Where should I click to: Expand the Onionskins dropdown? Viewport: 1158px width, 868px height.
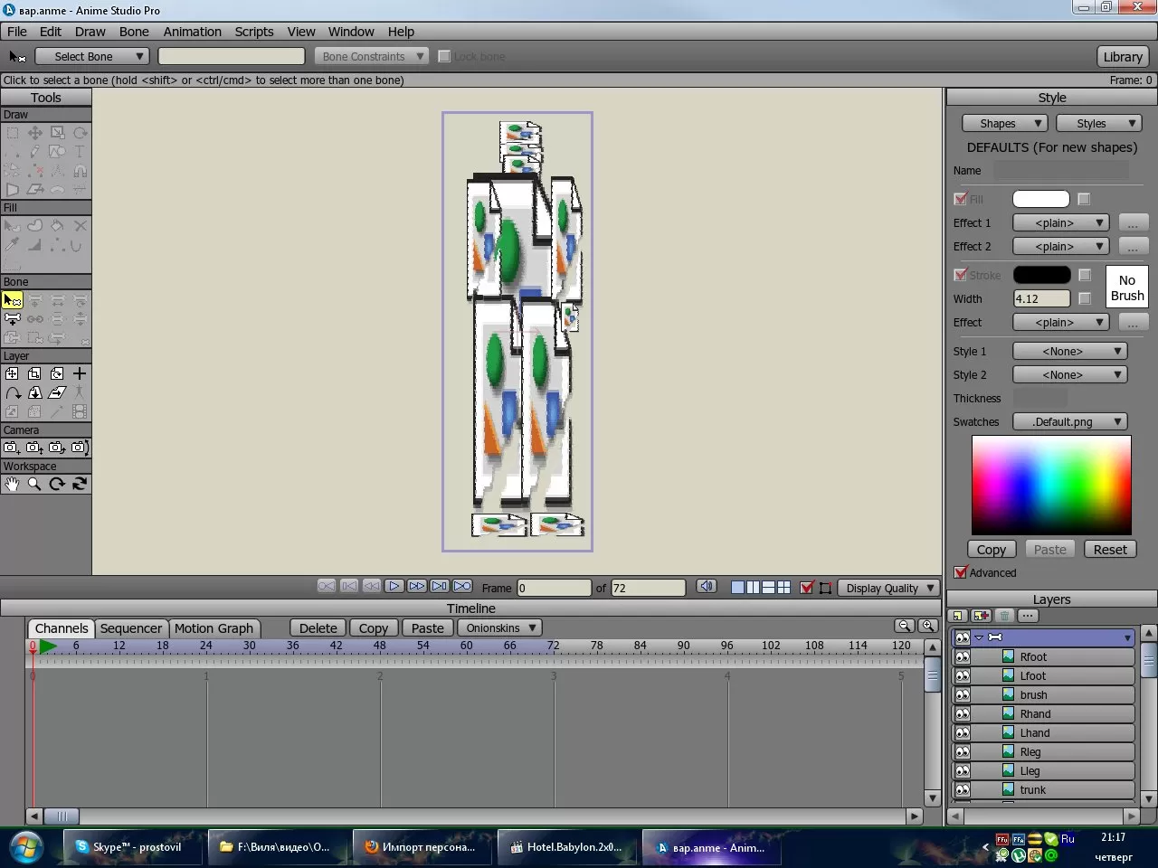click(x=500, y=627)
